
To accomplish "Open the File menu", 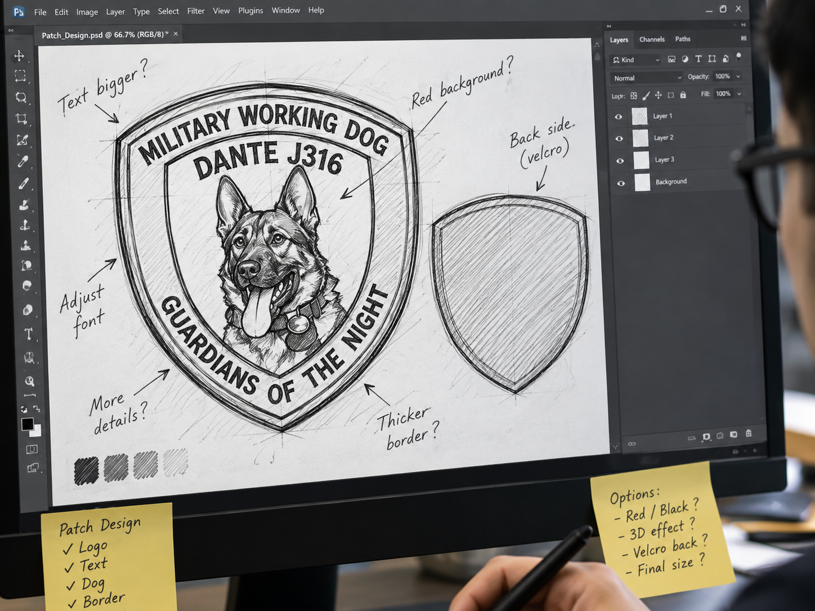I will tap(40, 12).
